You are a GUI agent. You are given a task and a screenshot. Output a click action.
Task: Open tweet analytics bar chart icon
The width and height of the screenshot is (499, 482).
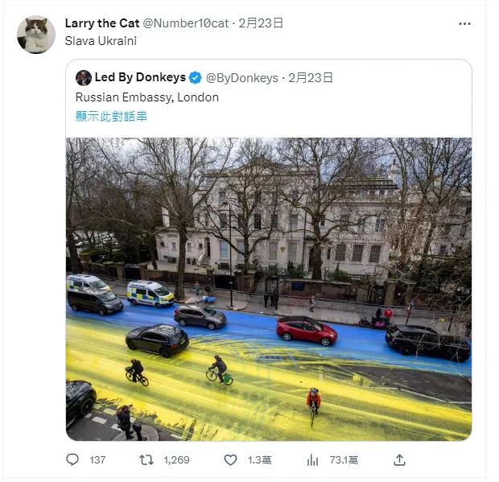[x=313, y=460]
